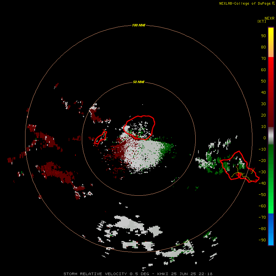The image size is (276, 276).
Task: Click the 90 value on velocity scale
Action: pos(263,36)
